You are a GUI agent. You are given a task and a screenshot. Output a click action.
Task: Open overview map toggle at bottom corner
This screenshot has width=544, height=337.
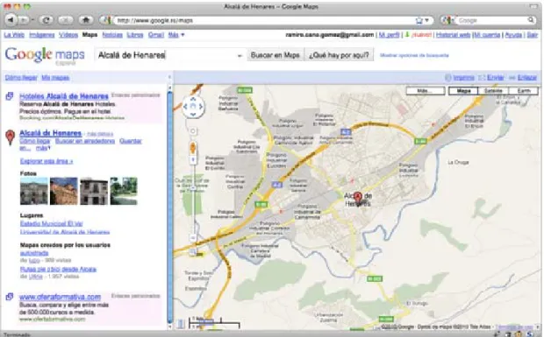[x=535, y=326]
